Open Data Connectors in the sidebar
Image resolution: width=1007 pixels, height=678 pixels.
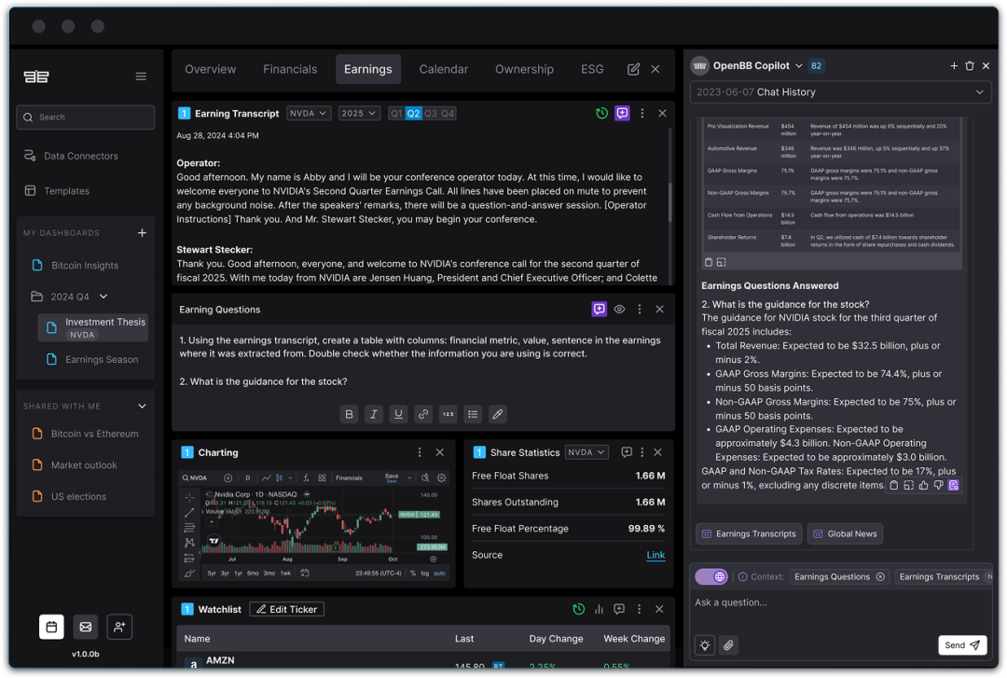click(x=72, y=156)
